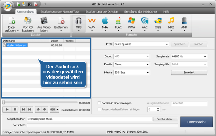Open Bearbeitung der Namen/Tags tab
The height and width of the screenshot is (136, 216).
[60, 12]
